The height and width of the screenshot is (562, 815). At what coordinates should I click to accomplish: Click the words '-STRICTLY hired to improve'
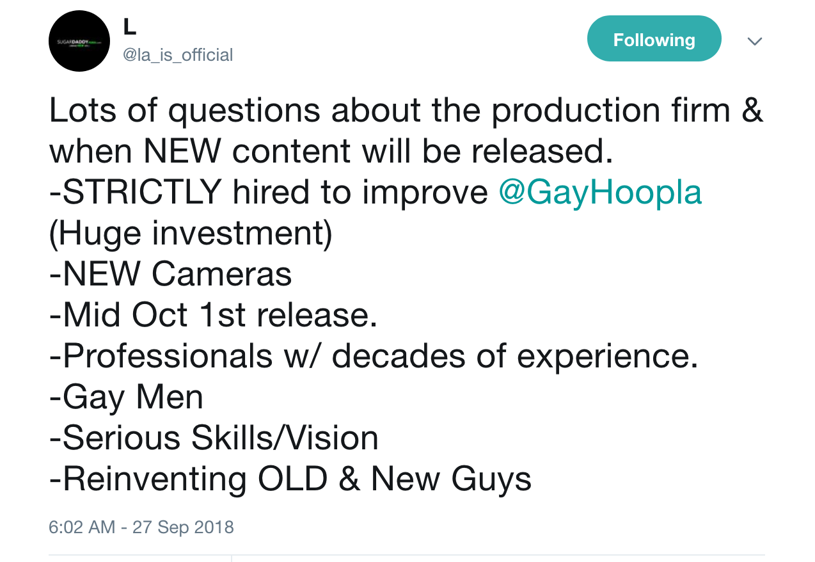269,192
